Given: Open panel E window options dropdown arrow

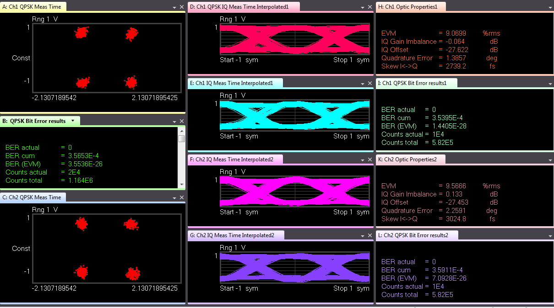Looking at the screenshot, I should [362, 84].
